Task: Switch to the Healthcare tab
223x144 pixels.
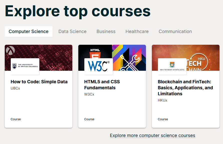Action: pos(137,31)
